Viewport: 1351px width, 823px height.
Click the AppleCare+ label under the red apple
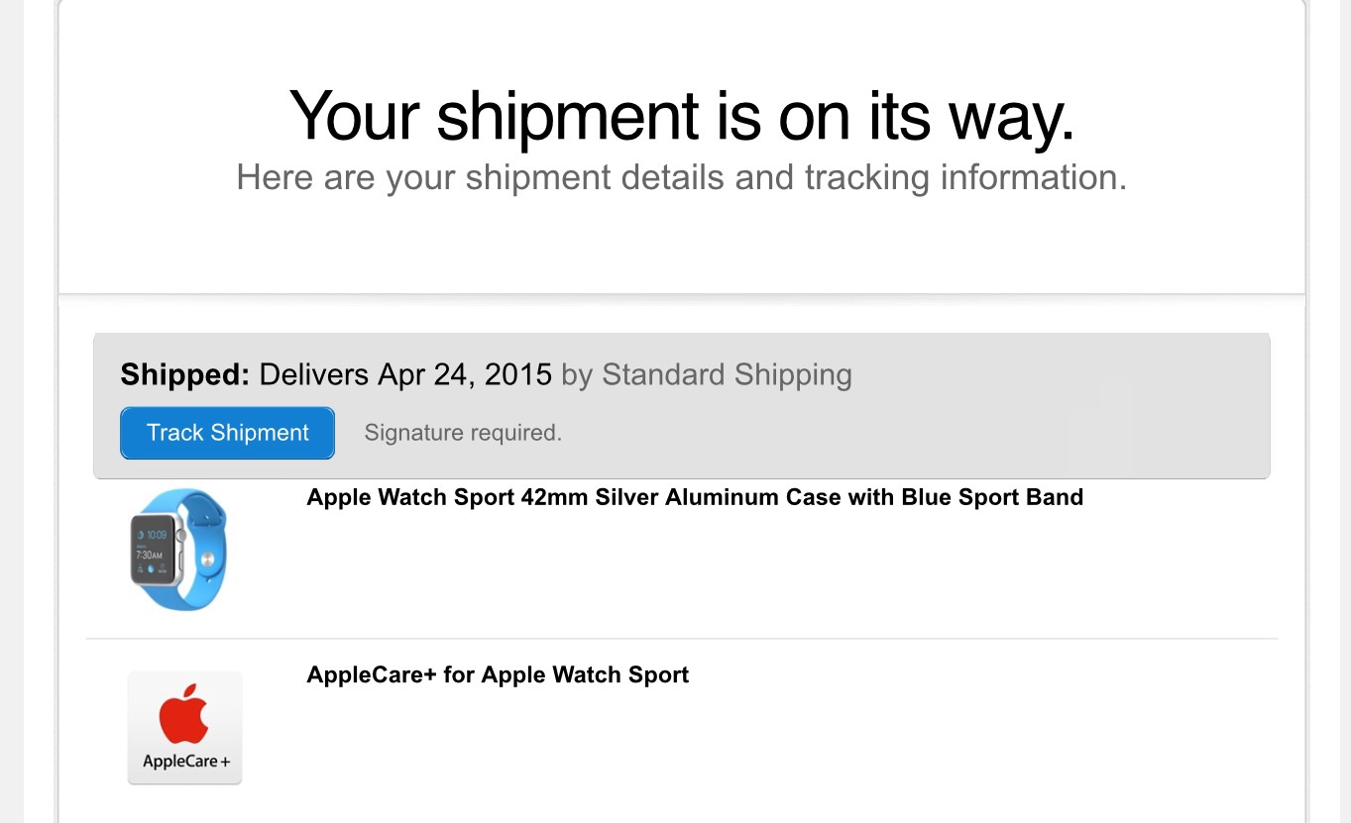pos(186,762)
